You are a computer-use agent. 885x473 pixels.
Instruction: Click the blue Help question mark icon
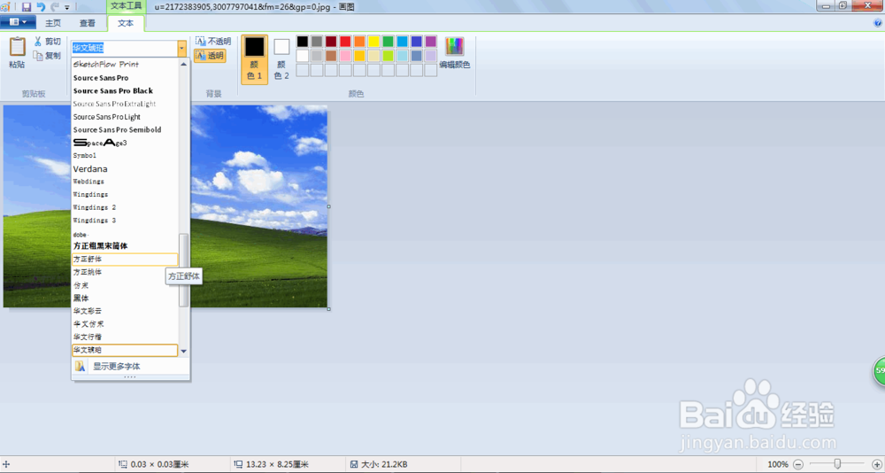878,23
